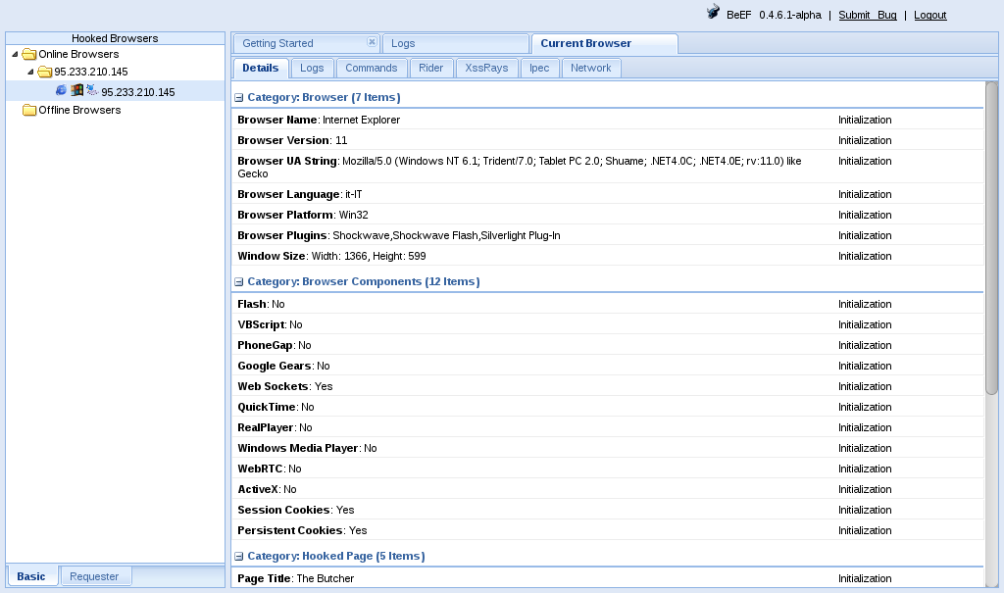This screenshot has height=593, width=1004.
Task: Collapse the Category: Hooked Page group
Action: tap(239, 557)
